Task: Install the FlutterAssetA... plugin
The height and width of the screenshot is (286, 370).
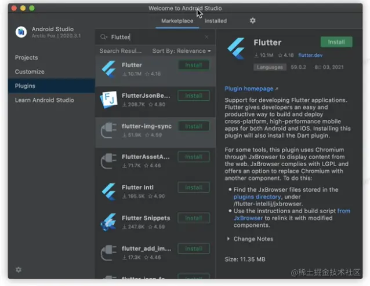Action: click(x=194, y=157)
